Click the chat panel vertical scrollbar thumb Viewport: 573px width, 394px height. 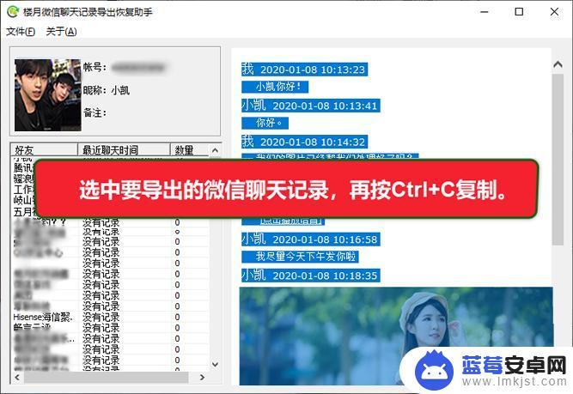pyautogui.click(x=558, y=160)
